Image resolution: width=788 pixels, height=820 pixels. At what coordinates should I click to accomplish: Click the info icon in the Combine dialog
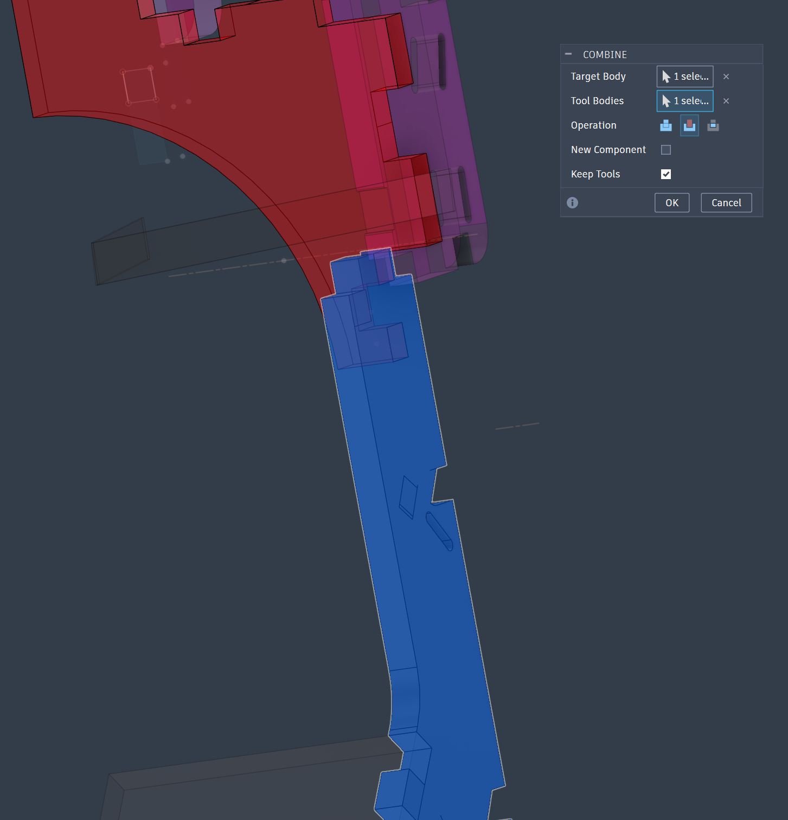tap(573, 202)
